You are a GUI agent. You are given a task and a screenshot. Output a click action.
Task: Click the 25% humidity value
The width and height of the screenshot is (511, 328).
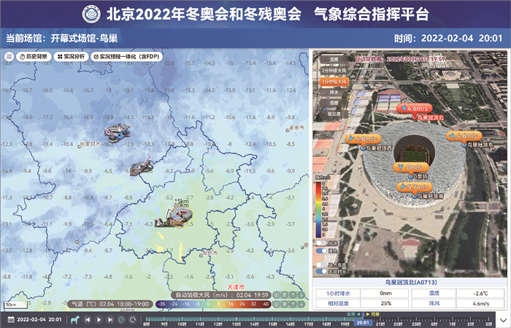pyautogui.click(x=385, y=303)
